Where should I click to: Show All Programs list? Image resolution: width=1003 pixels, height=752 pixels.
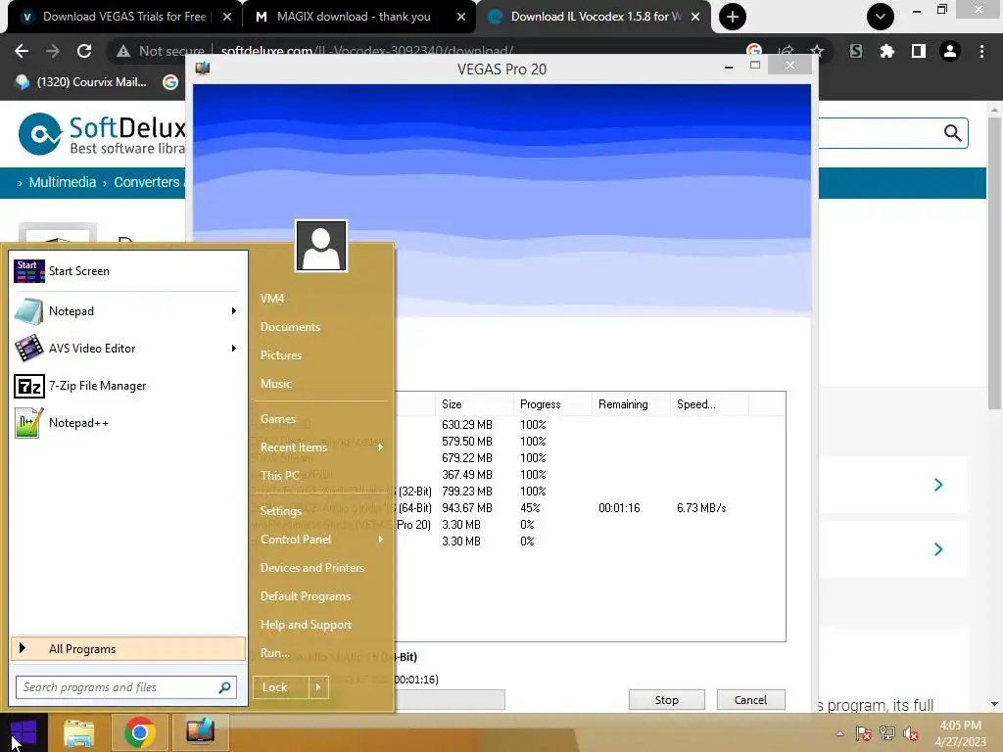[x=128, y=648]
